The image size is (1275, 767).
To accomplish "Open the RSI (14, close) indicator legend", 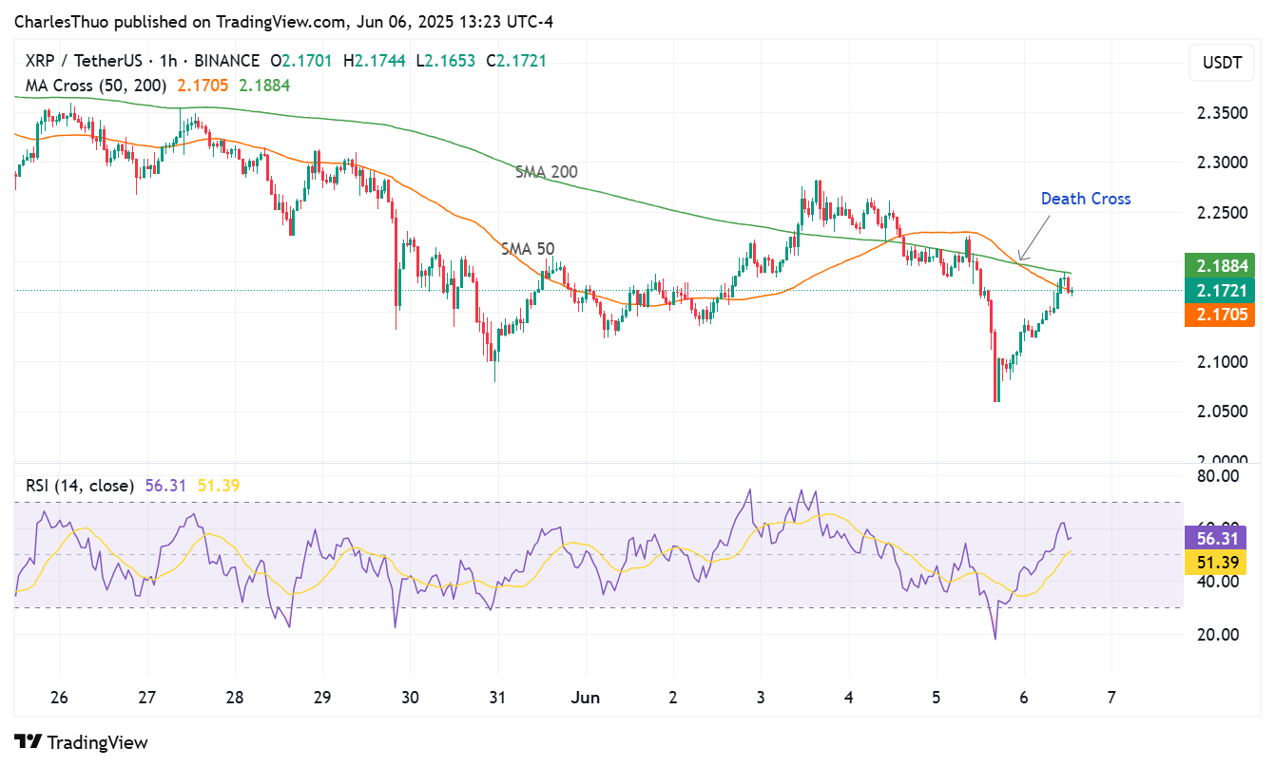I will [79, 486].
